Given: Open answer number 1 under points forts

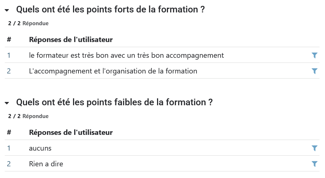Looking at the screenshot, I should click(9, 56).
